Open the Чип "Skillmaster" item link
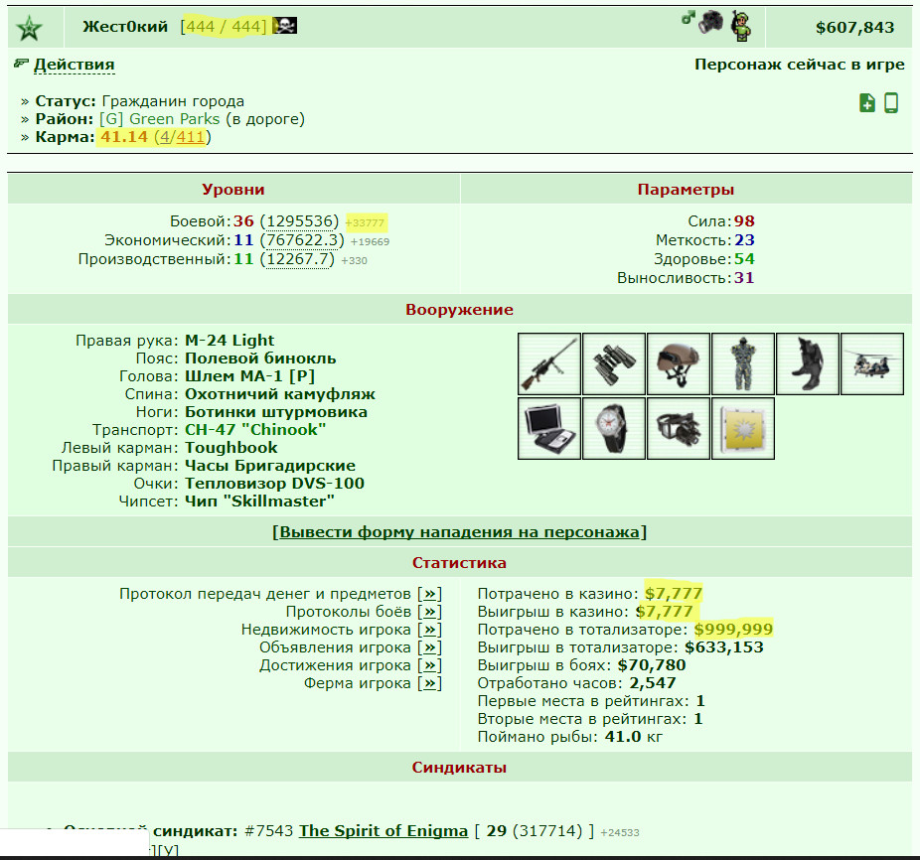 pos(259,502)
